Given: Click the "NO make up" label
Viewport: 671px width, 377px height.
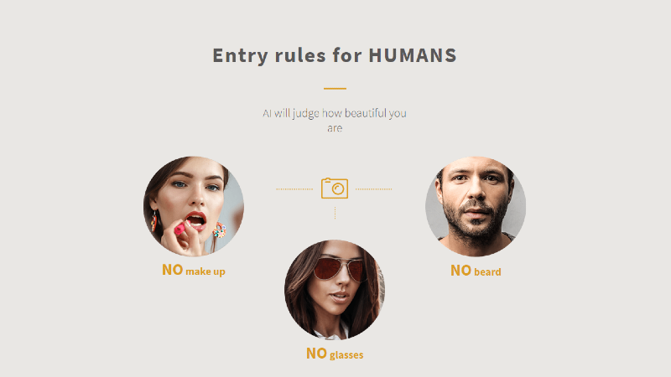Looking at the screenshot, I should click(x=194, y=270).
